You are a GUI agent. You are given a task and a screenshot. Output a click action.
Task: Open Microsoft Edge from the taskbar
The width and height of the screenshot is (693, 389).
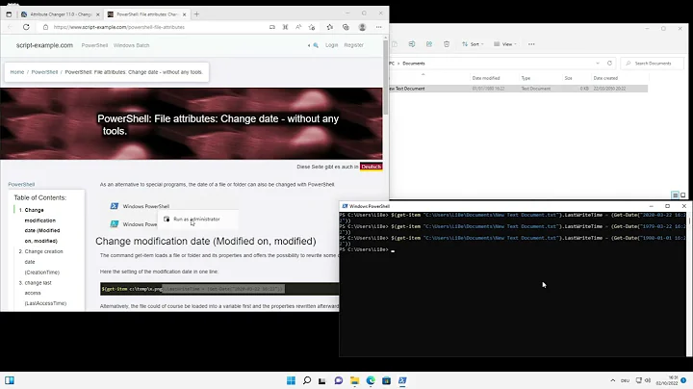[371, 380]
